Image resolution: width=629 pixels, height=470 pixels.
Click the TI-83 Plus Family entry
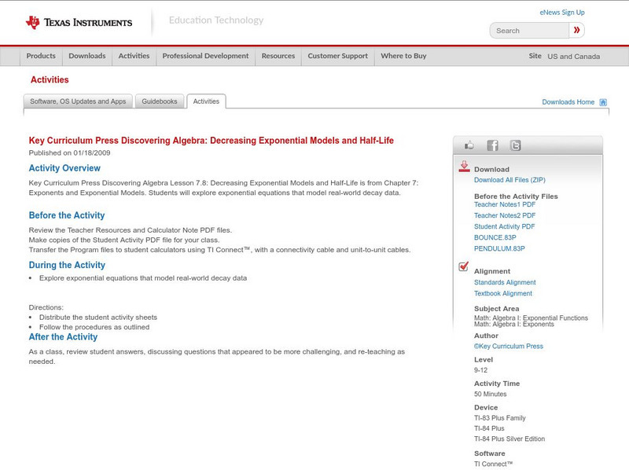click(x=500, y=418)
